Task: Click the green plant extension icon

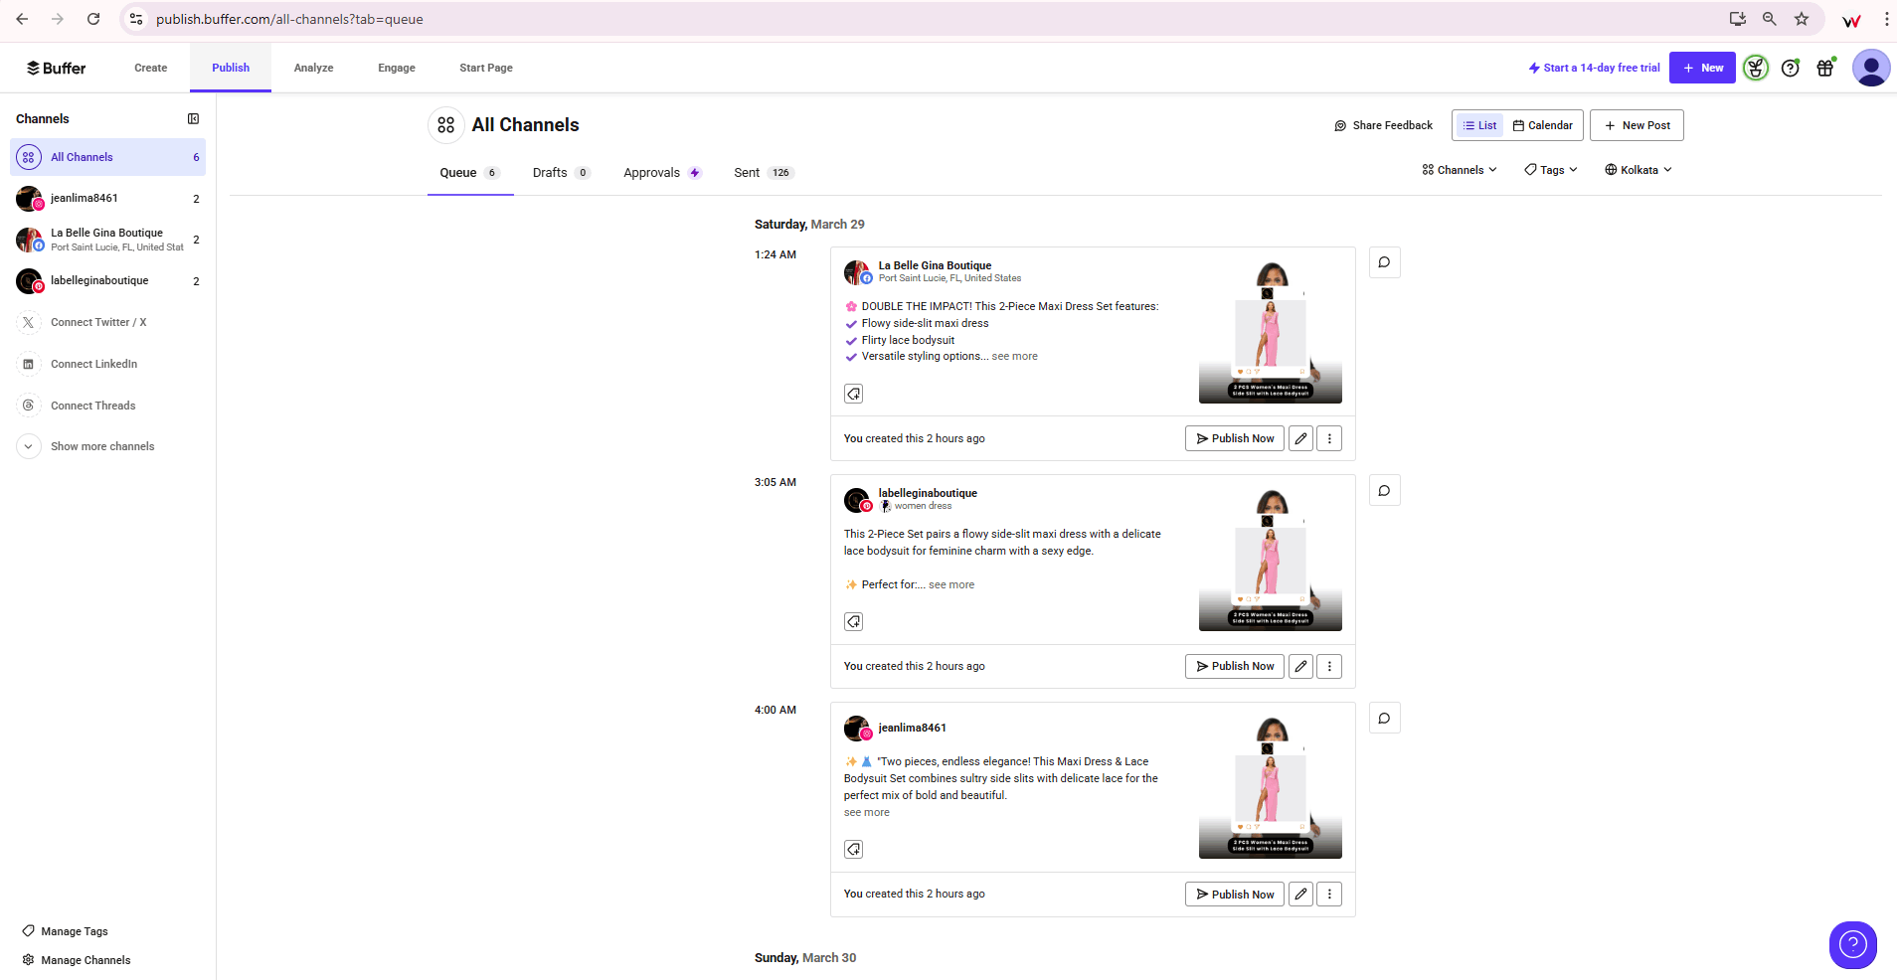Action: [1756, 68]
